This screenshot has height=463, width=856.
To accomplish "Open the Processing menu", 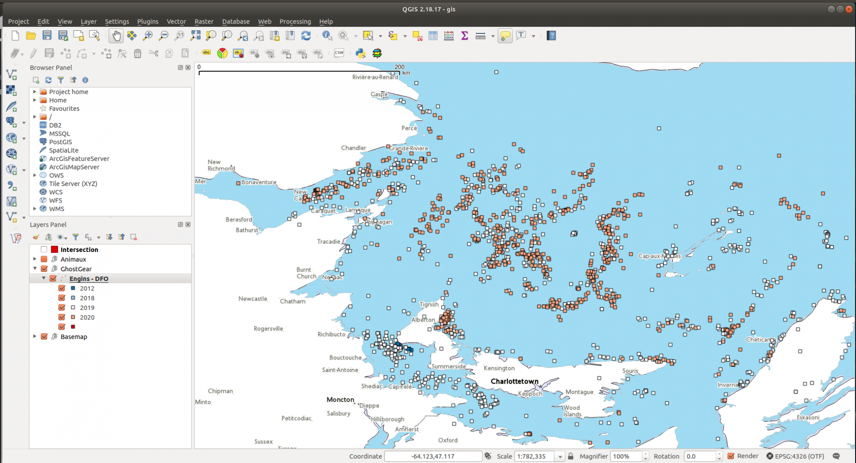I will tap(295, 21).
